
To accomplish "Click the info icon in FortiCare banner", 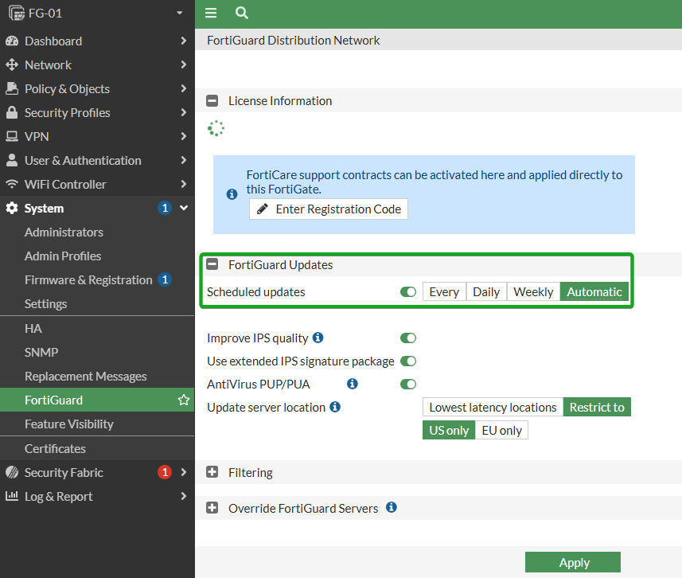I will (x=232, y=194).
